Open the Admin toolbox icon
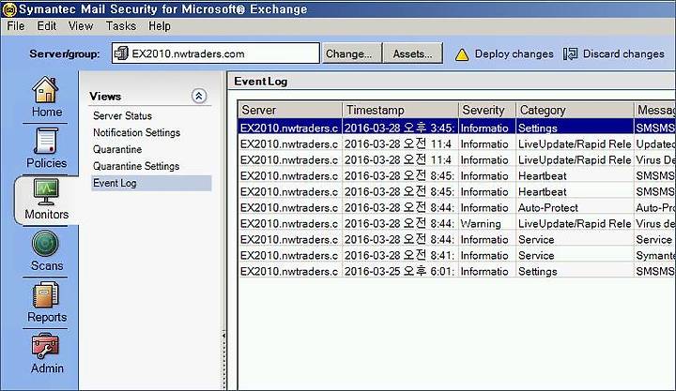676x391 pixels. pyautogui.click(x=45, y=346)
